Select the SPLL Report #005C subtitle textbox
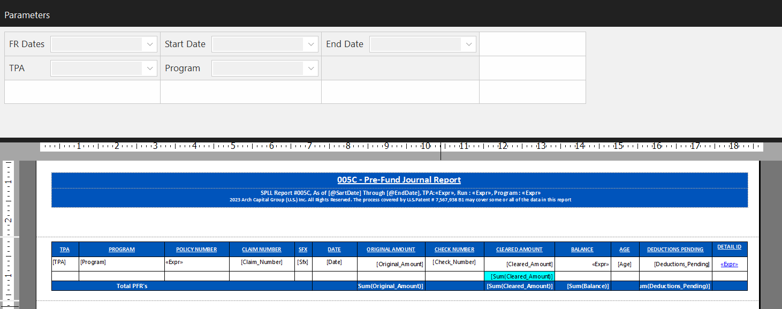Image resolution: width=782 pixels, height=309 pixels. (x=399, y=193)
